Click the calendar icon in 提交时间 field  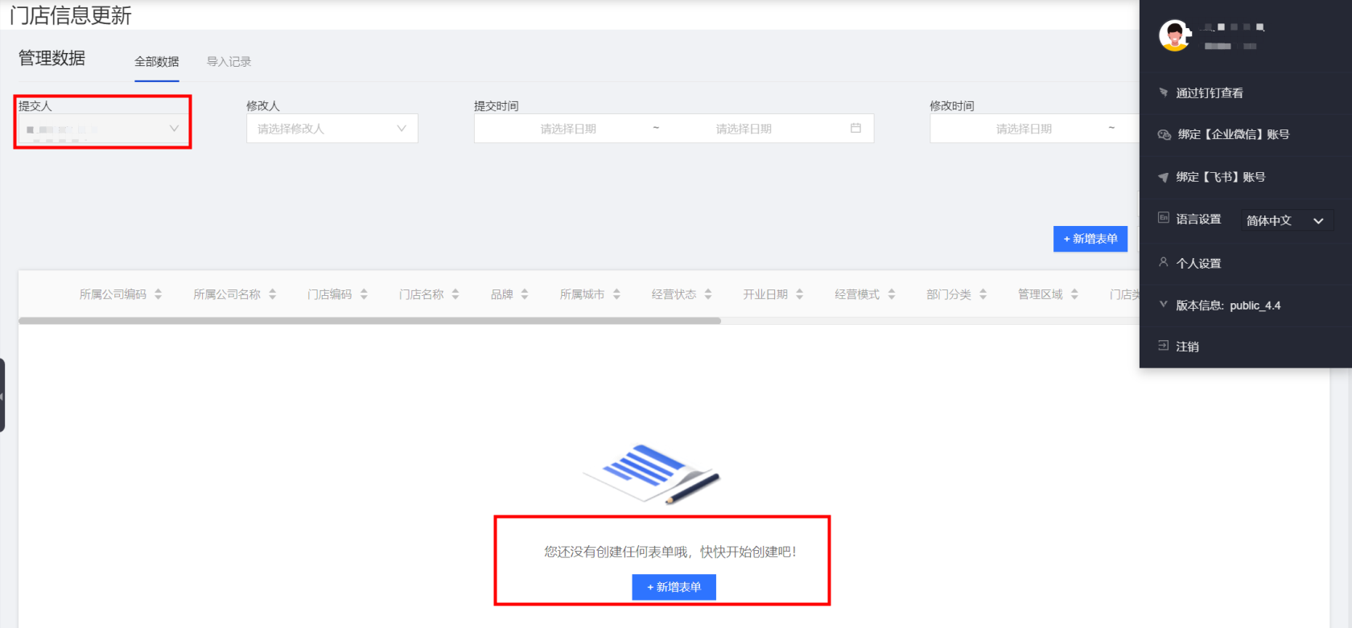click(x=855, y=129)
